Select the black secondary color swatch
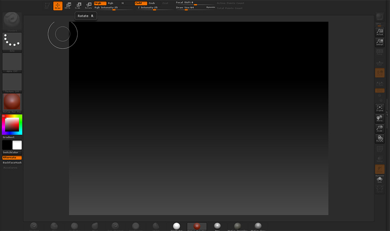This screenshot has width=390, height=231. pos(7,145)
